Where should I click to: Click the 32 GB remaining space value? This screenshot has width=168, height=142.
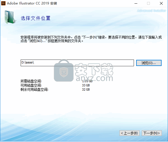coord(86,89)
